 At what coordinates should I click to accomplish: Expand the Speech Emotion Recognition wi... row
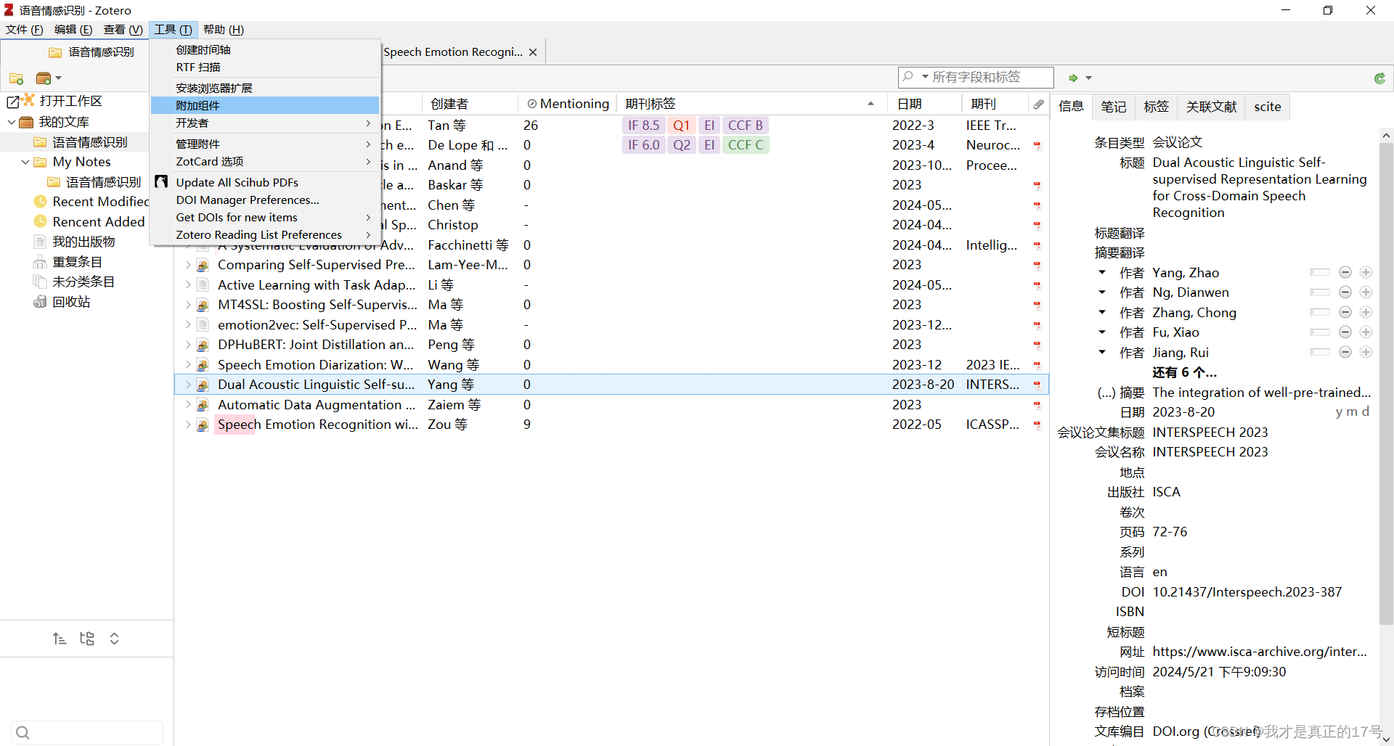click(x=188, y=425)
